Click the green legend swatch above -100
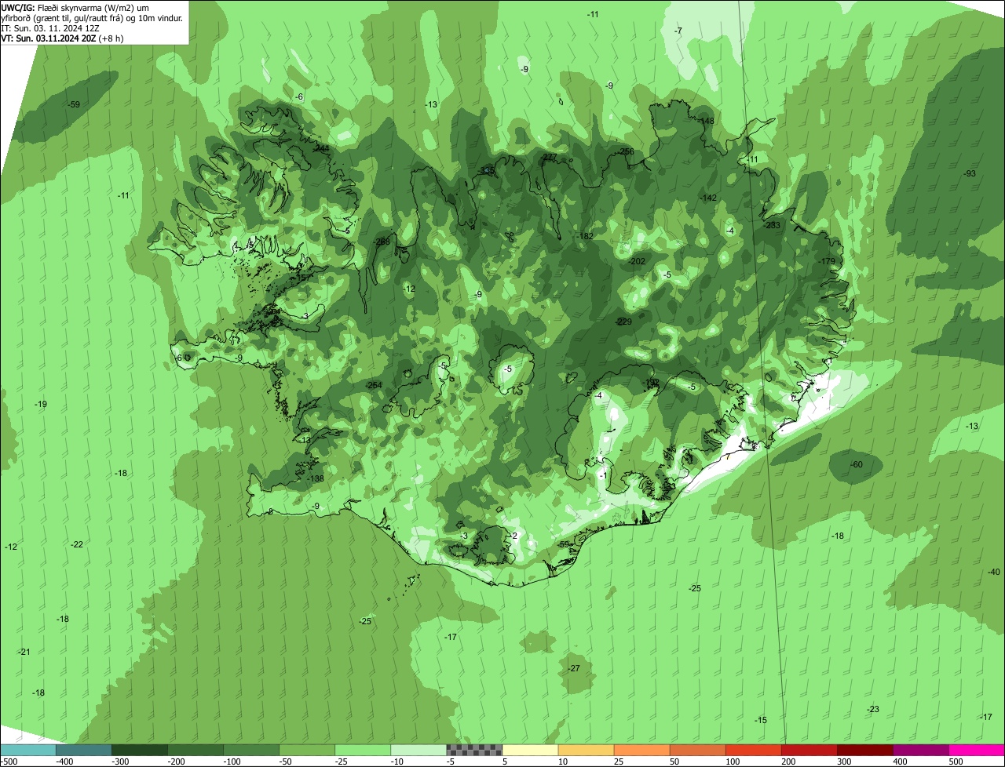1005x767 pixels. 250,750
